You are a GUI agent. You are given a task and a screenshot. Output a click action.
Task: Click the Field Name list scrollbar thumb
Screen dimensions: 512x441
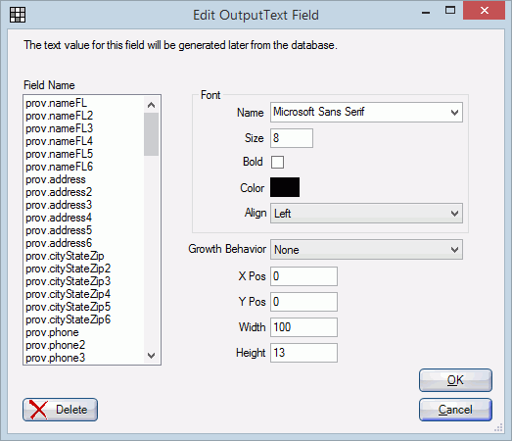[x=151, y=134]
